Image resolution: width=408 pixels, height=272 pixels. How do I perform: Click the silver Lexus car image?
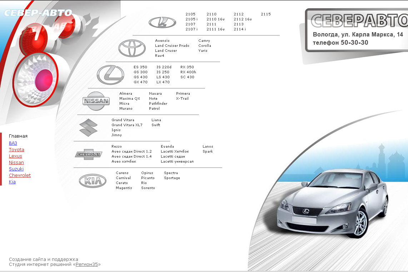(333, 203)
